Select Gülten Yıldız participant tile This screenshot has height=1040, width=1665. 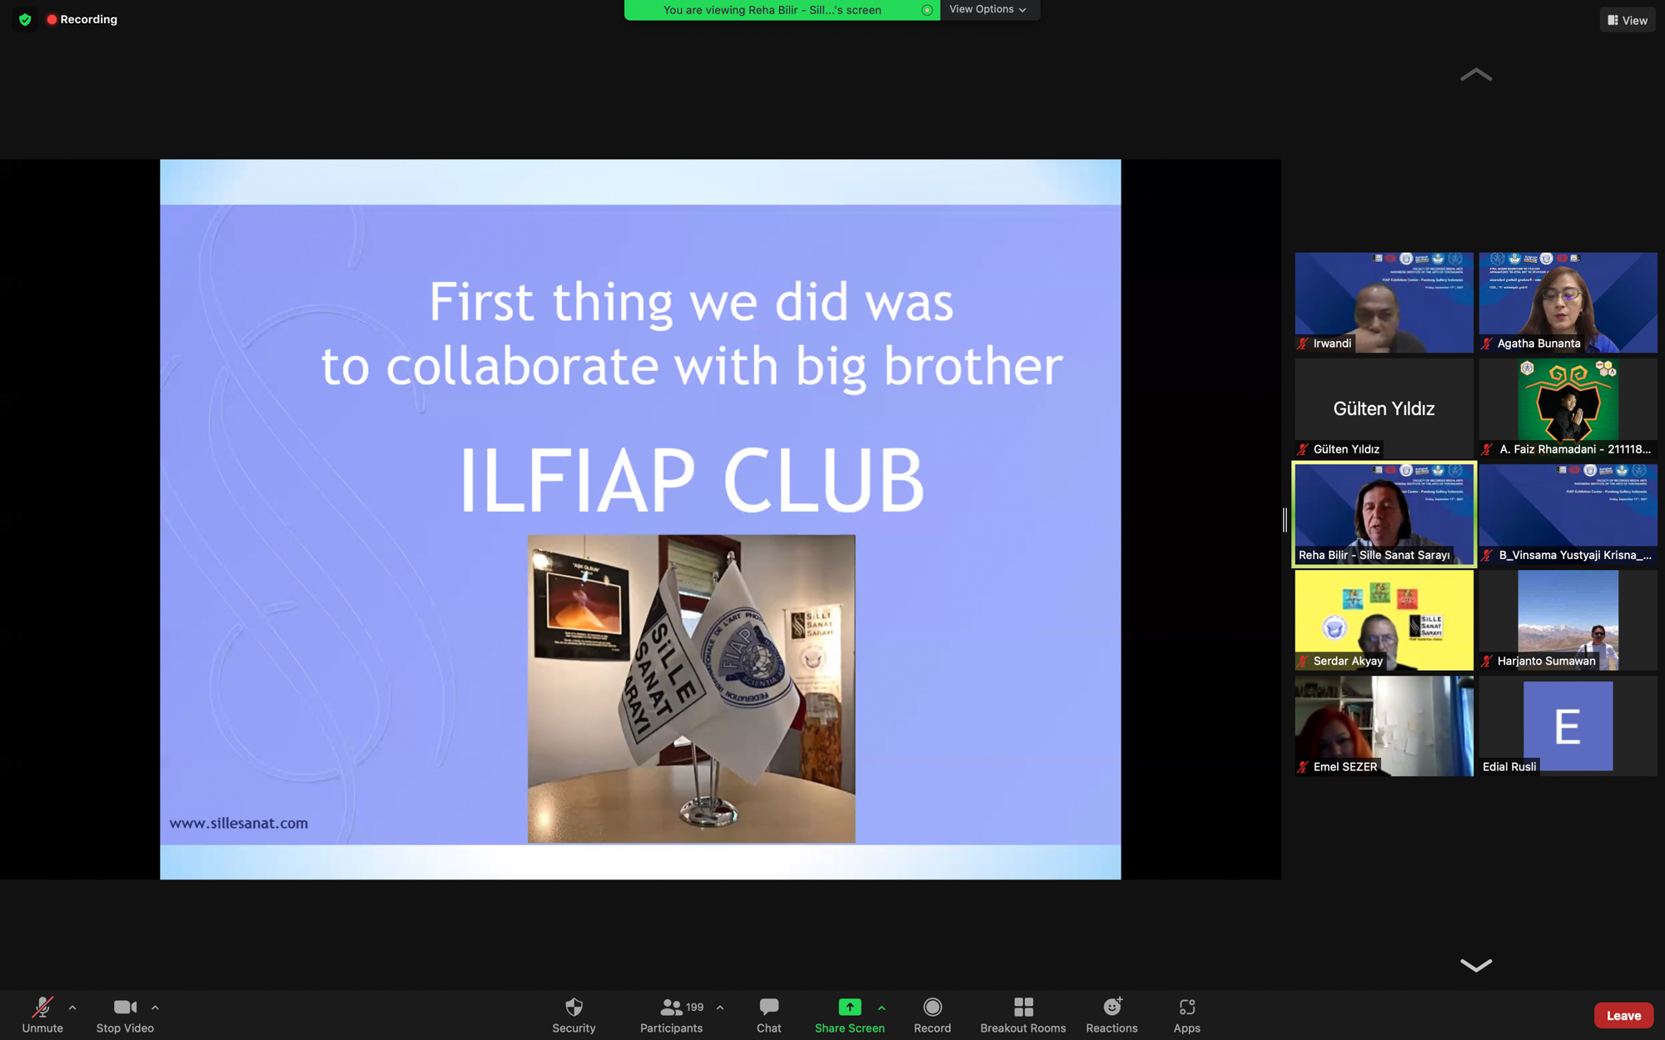point(1384,409)
